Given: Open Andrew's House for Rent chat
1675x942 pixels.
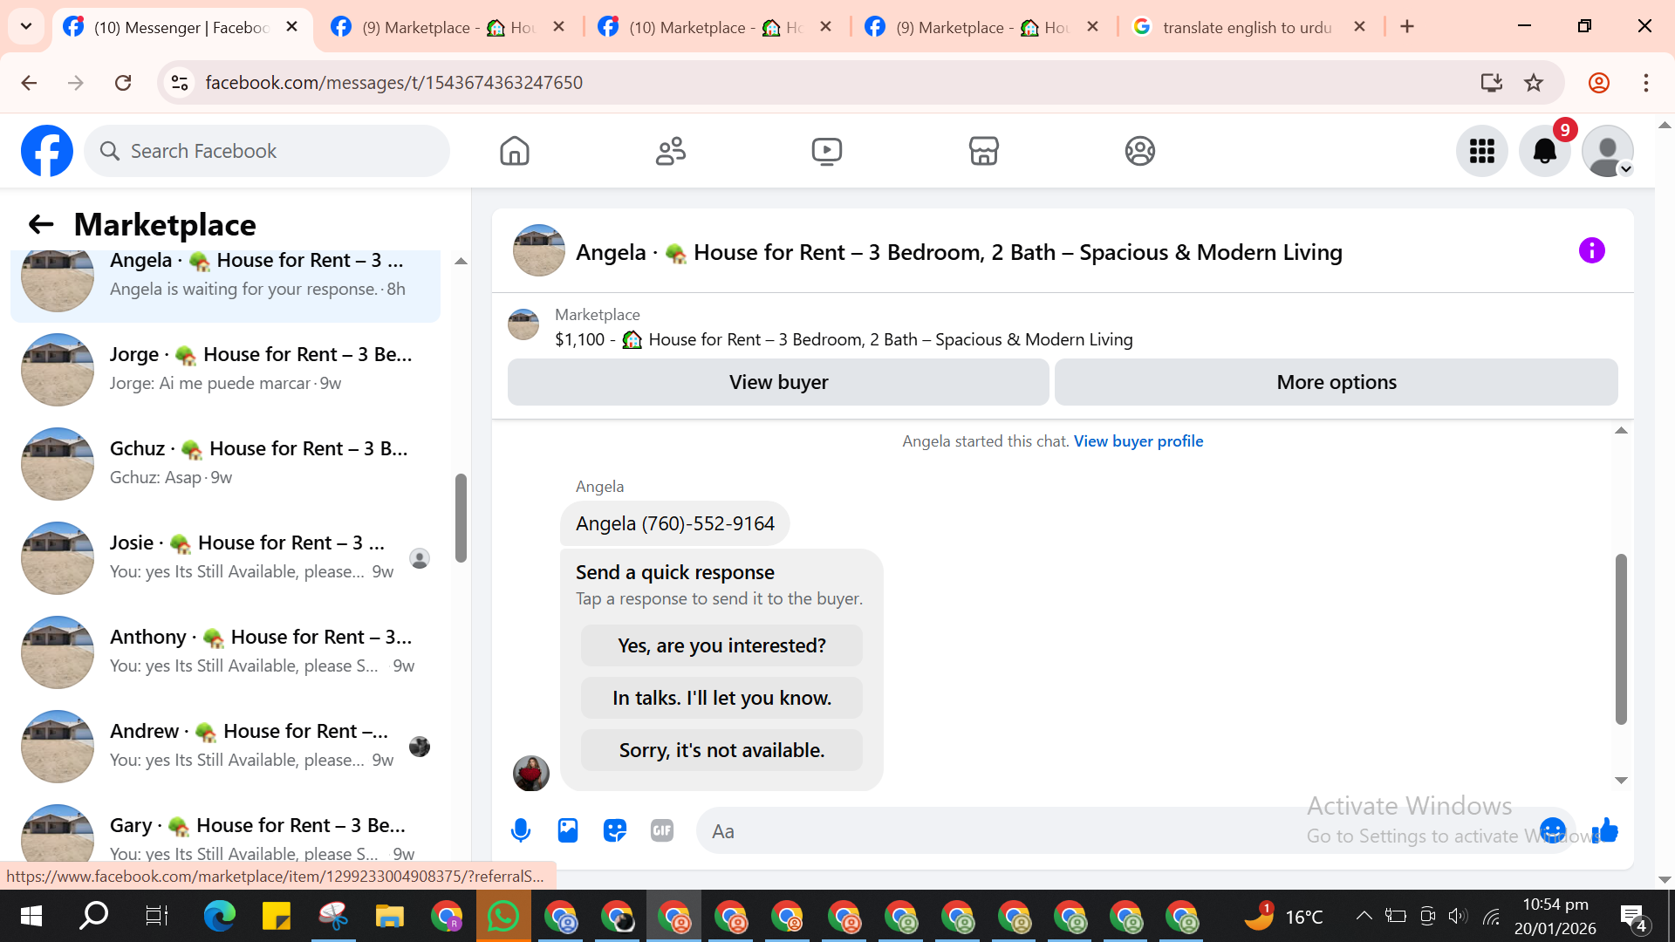Looking at the screenshot, I should click(225, 747).
